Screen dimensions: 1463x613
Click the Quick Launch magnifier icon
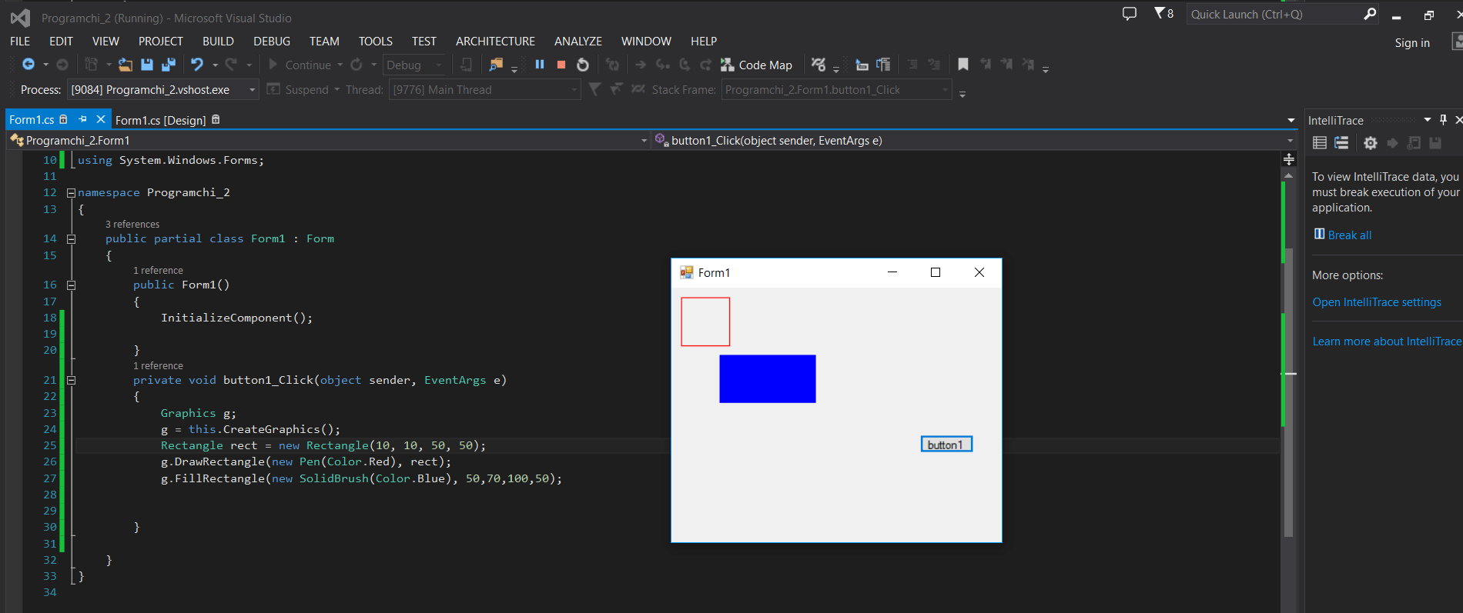pos(1370,14)
